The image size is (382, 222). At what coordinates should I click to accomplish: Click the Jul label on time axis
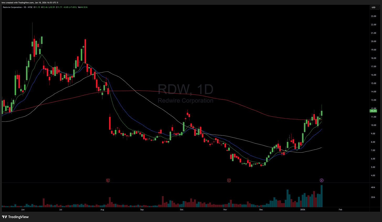point(61,209)
